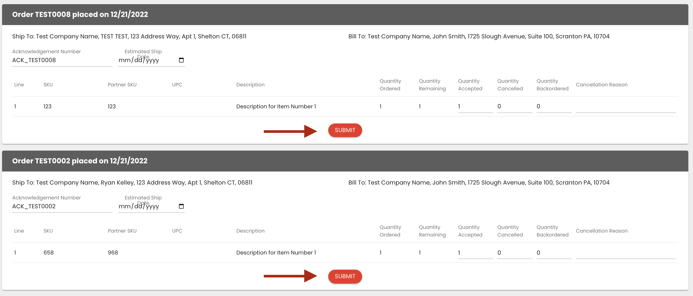Click Order TEST0002 header title
Screen dimensions: 693x296
[80, 161]
